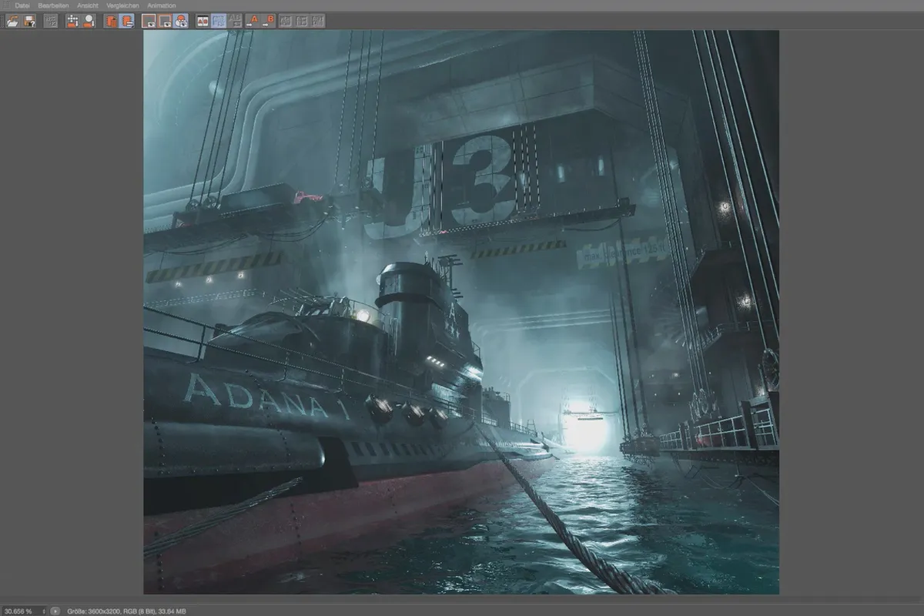The width and height of the screenshot is (924, 616).
Task: Open the Vergleichen menu
Action: tap(122, 5)
